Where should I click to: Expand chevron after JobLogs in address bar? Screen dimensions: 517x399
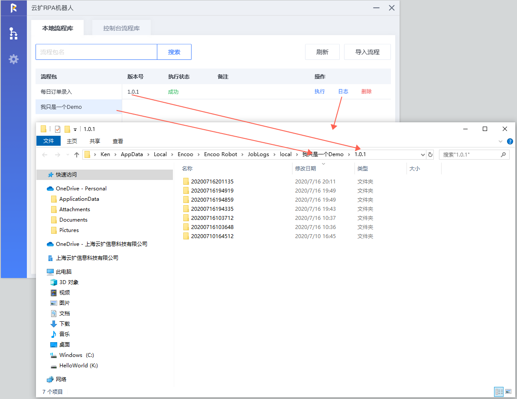click(274, 154)
